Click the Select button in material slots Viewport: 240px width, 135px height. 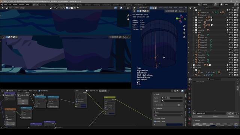click(x=215, y=117)
